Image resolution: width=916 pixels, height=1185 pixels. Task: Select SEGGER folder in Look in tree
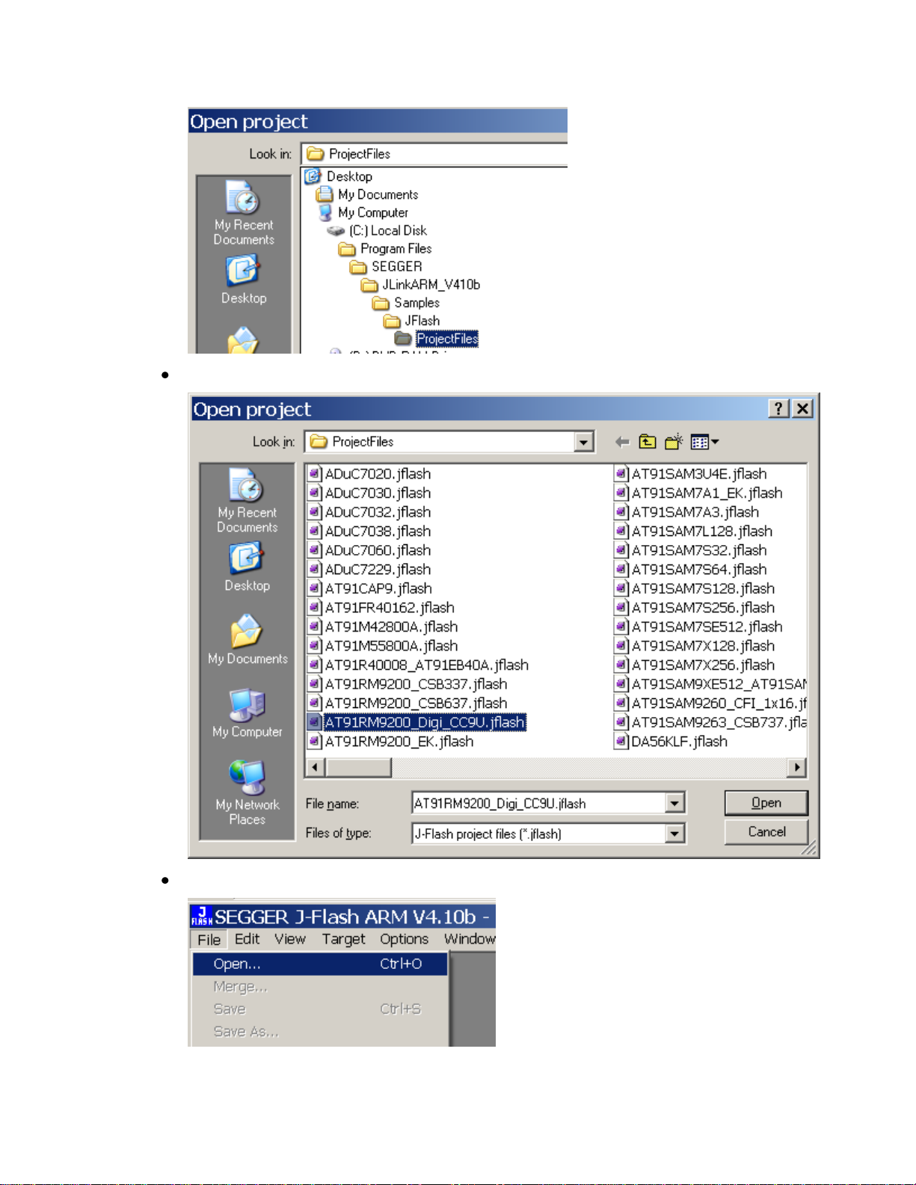[x=387, y=267]
